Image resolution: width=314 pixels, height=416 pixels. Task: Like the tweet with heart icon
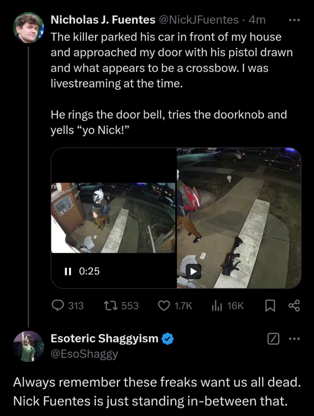(164, 305)
